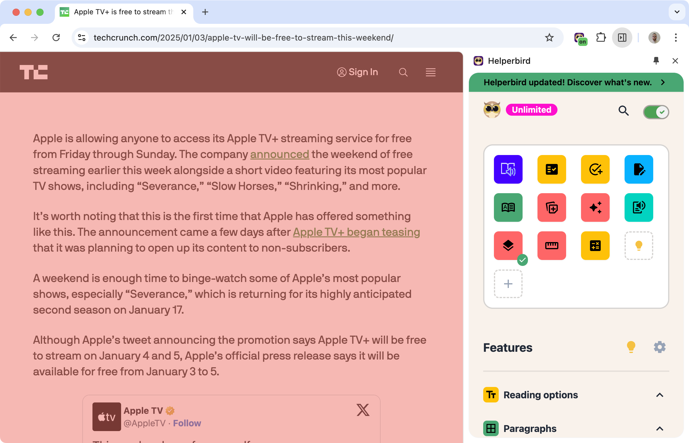The height and width of the screenshot is (443, 689).
Task: Open the red sparkles AI feature tile
Action: (595, 207)
